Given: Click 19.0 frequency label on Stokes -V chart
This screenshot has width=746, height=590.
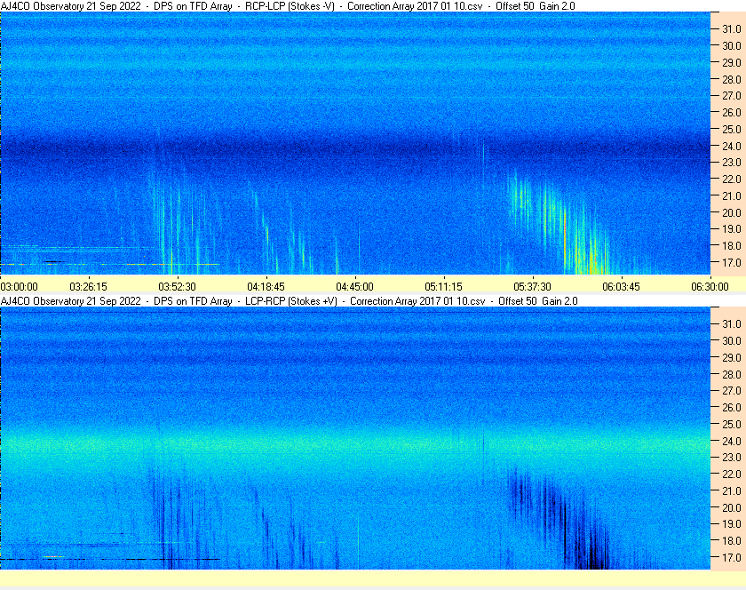Looking at the screenshot, I should [x=732, y=229].
